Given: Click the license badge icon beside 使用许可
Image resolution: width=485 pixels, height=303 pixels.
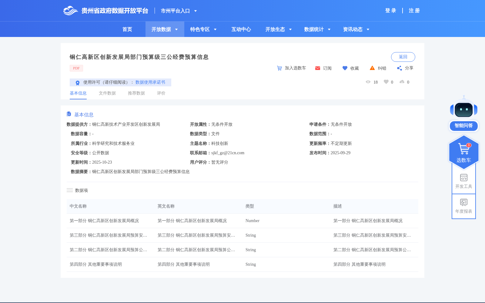Looking at the screenshot, I should pos(78,82).
